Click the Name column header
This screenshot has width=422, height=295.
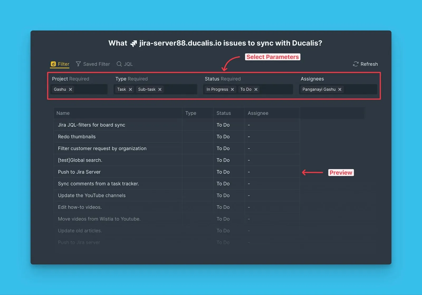(x=63, y=113)
